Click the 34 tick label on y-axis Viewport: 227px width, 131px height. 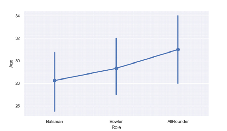18,16
